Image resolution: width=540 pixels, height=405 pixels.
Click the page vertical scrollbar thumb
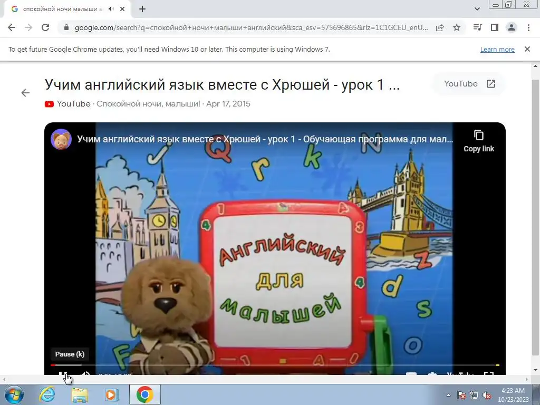535,217
